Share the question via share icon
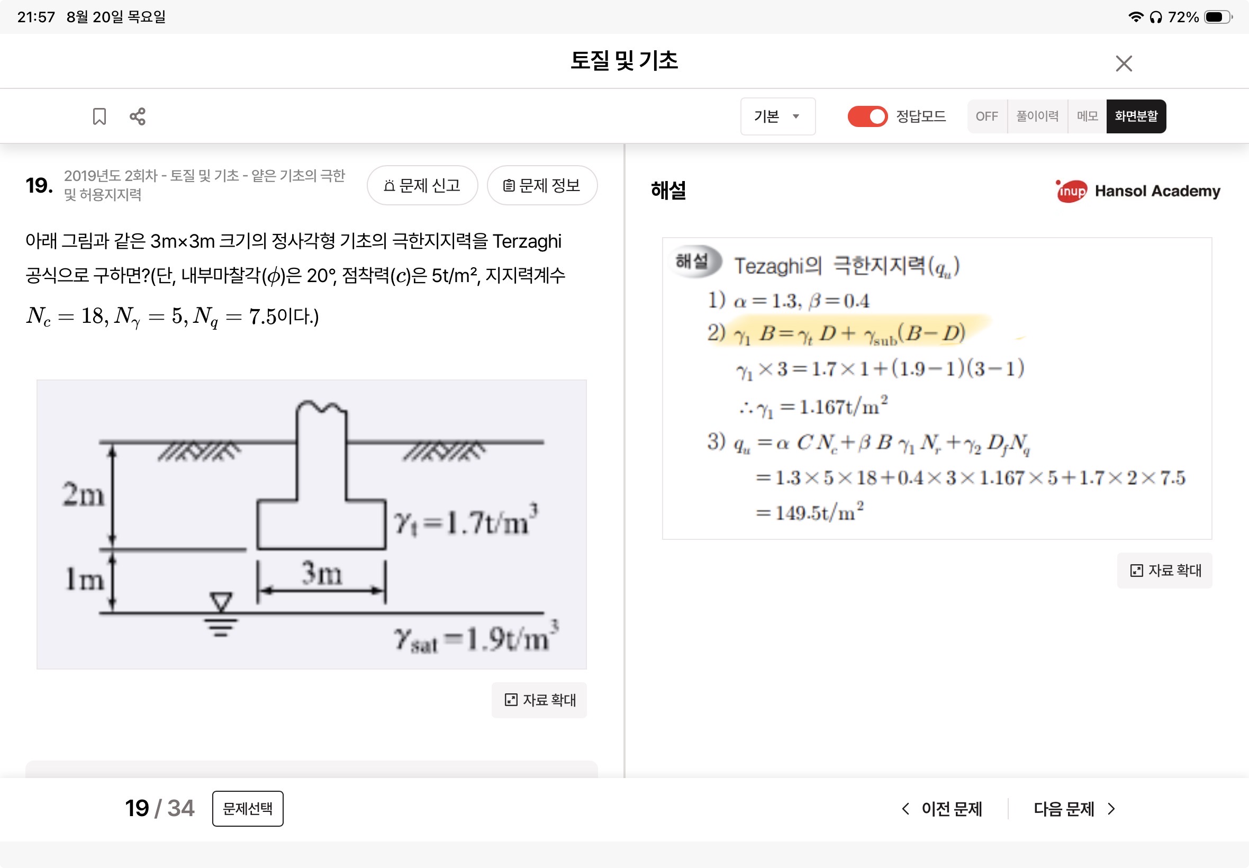1249x868 pixels. point(138,116)
